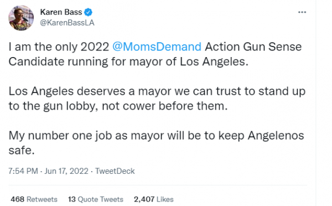332x206 pixels.
Task: Click the Jun 17, 2022 date
Action: tap(66, 171)
